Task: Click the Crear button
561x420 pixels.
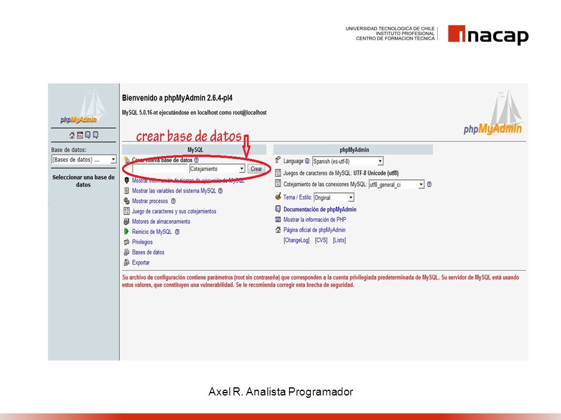Action: coord(256,169)
